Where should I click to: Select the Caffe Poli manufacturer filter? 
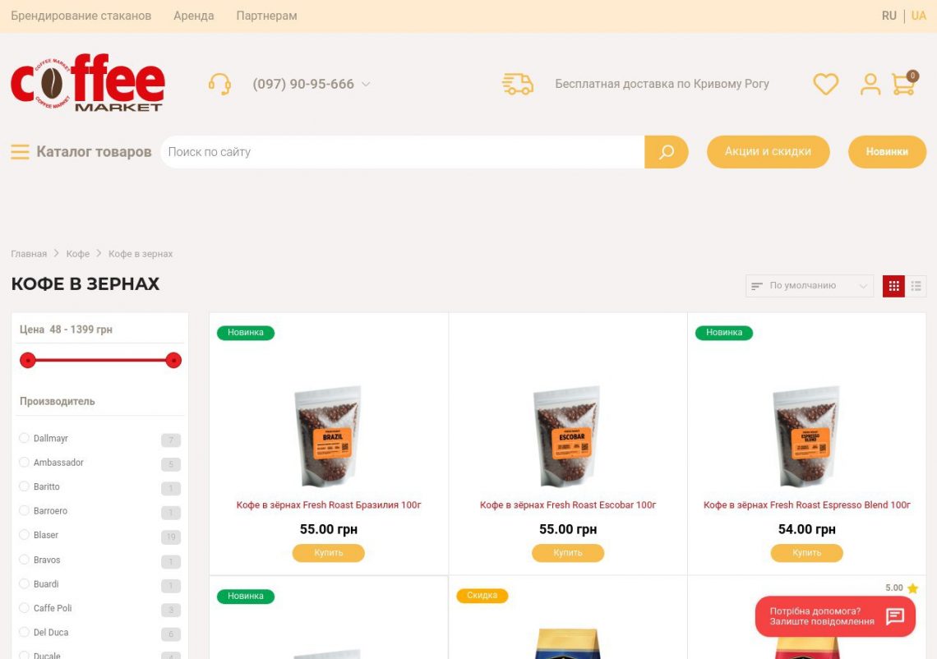pyautogui.click(x=24, y=607)
